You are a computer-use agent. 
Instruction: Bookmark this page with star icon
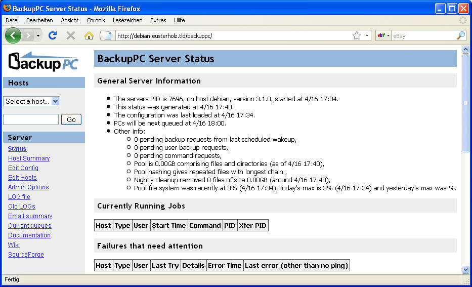[x=357, y=35]
